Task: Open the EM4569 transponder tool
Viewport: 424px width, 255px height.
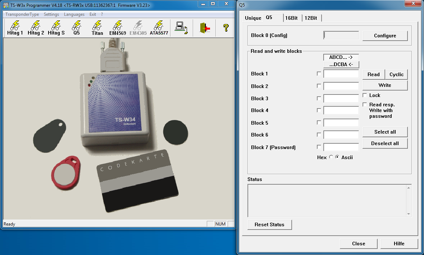Action: [x=118, y=28]
